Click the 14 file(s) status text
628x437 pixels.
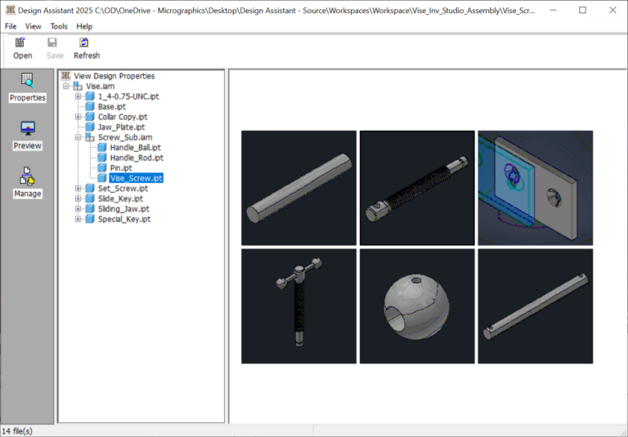pos(17,431)
